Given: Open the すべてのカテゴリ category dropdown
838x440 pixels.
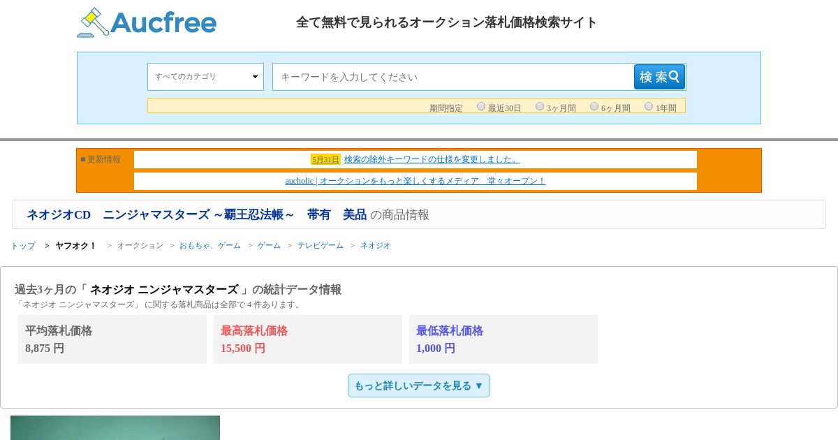Looking at the screenshot, I should pyautogui.click(x=205, y=77).
